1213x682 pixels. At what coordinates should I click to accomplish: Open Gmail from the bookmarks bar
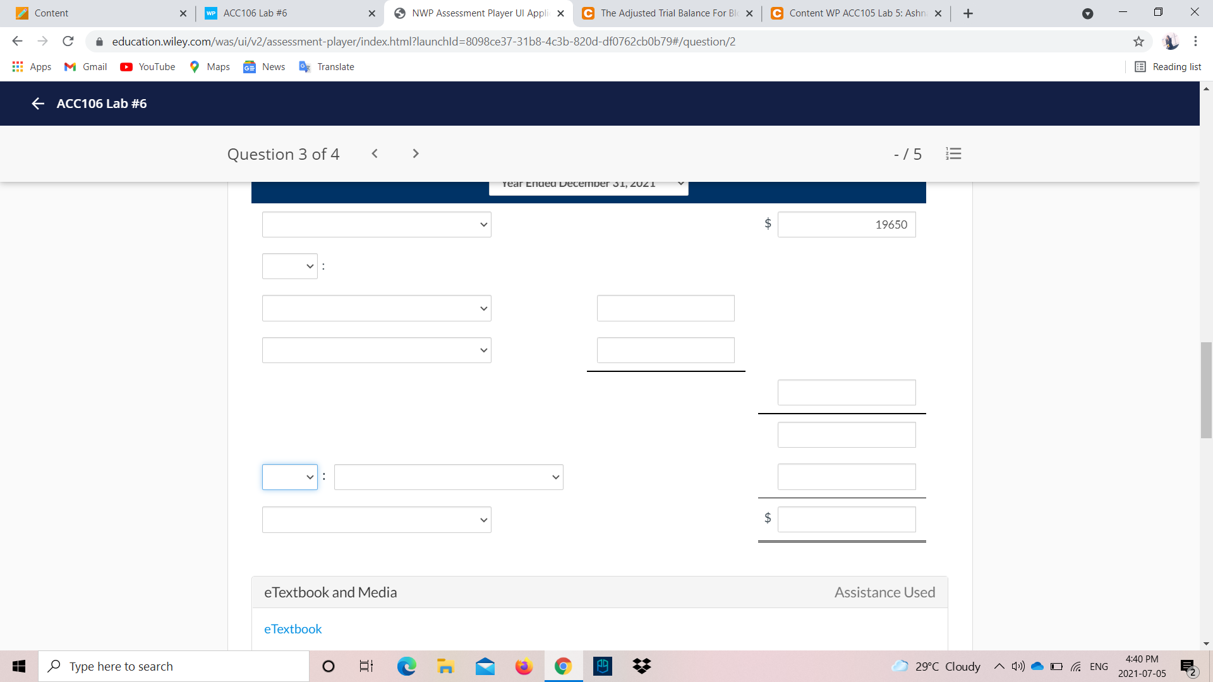pyautogui.click(x=85, y=66)
